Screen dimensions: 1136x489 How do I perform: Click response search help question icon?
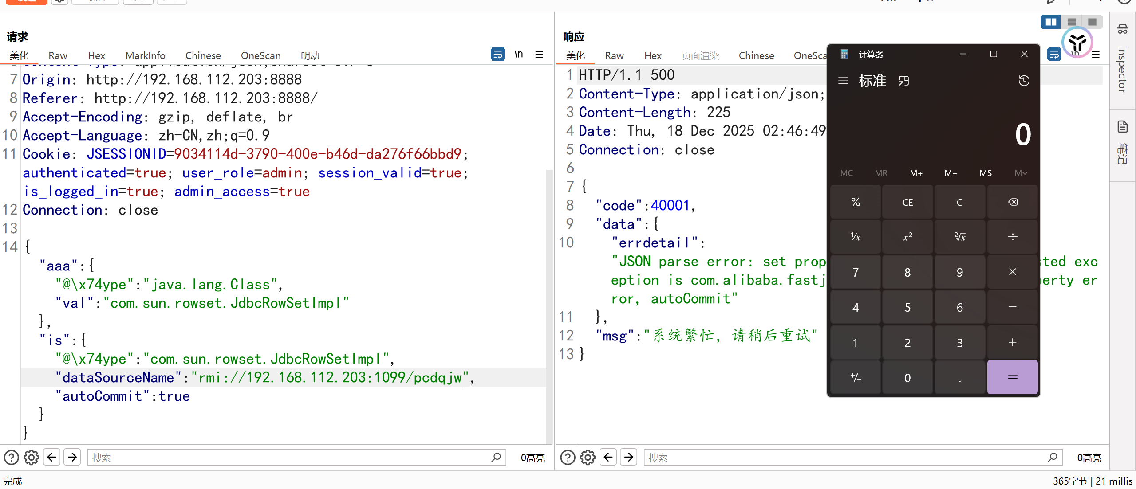(x=568, y=457)
